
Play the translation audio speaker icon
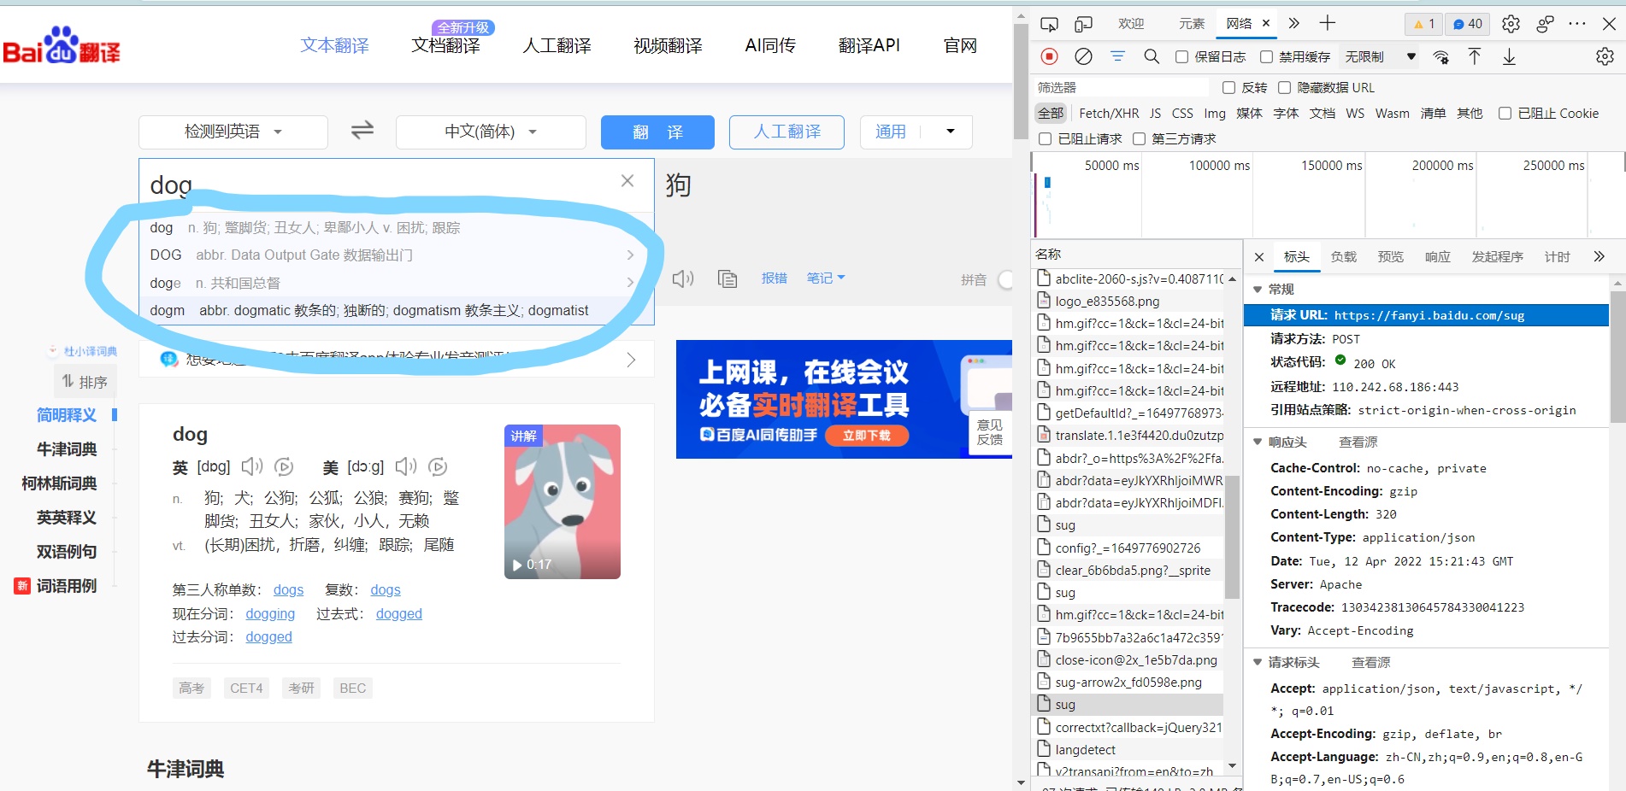coord(683,278)
